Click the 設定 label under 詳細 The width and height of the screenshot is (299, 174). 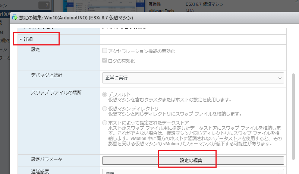(36, 49)
